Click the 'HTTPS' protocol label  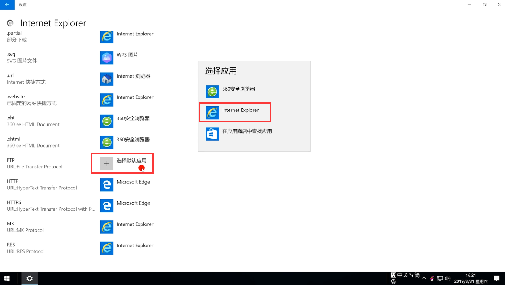pos(14,202)
